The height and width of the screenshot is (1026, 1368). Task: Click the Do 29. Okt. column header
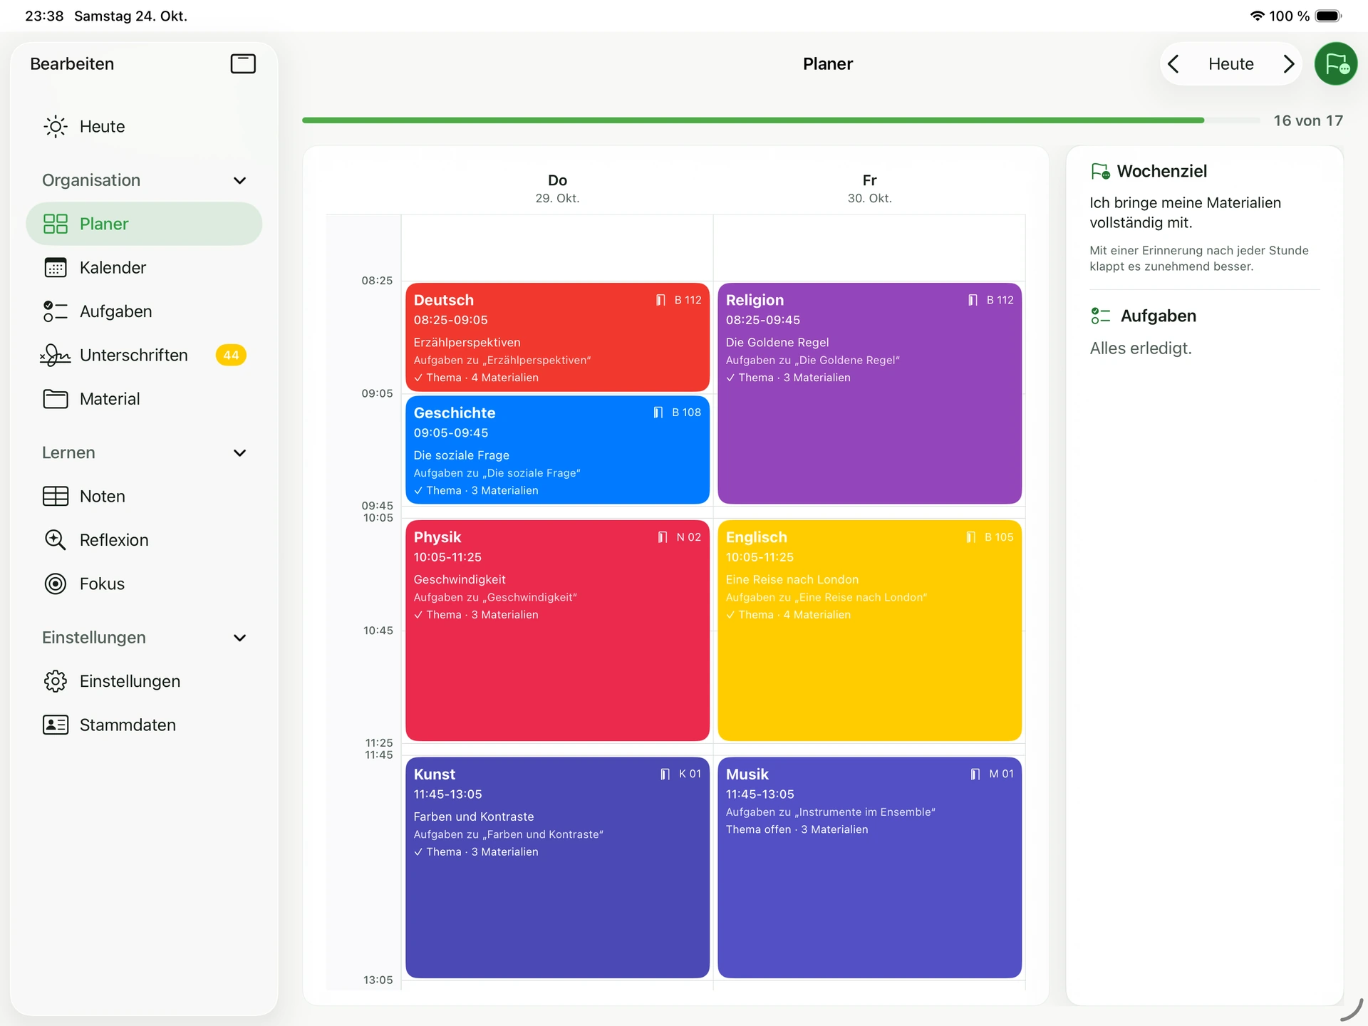tap(557, 189)
